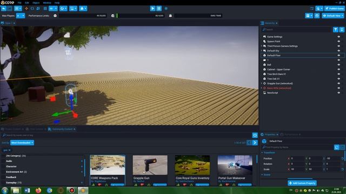
Task: Open the snap size value dropdown
Action: (53, 9)
